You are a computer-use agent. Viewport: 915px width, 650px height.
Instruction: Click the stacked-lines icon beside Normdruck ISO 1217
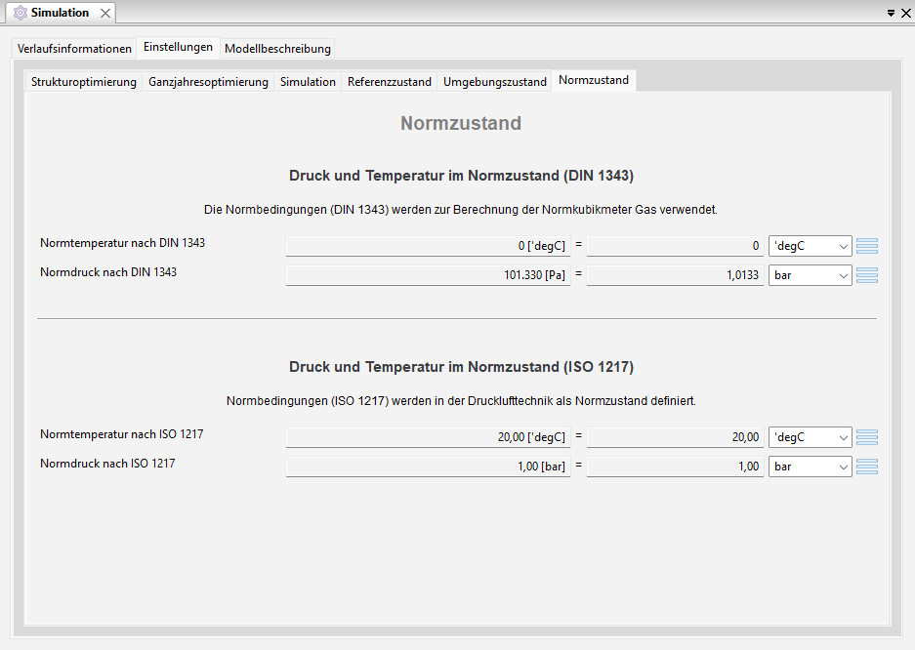[867, 467]
